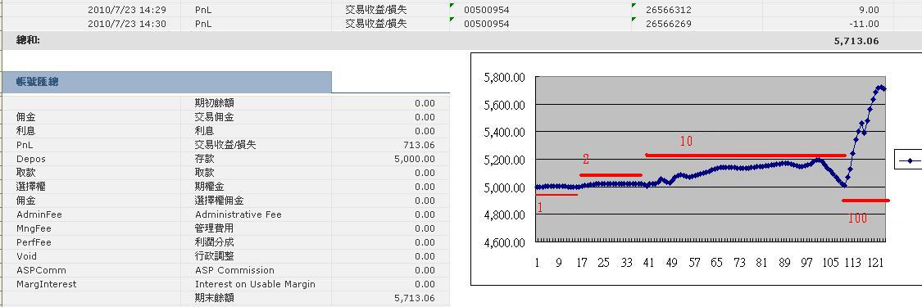Image resolution: width=922 pixels, height=307 pixels.
Task: Click the green triangle indicator on cell 26566312
Action: [x=634, y=5]
